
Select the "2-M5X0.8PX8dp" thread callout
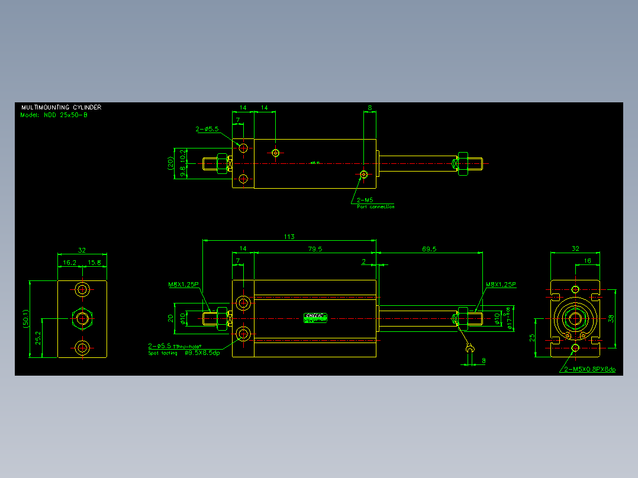pos(589,369)
